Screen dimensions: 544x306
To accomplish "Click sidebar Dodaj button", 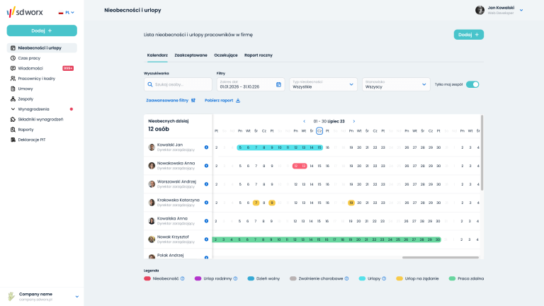I will (x=42, y=30).
